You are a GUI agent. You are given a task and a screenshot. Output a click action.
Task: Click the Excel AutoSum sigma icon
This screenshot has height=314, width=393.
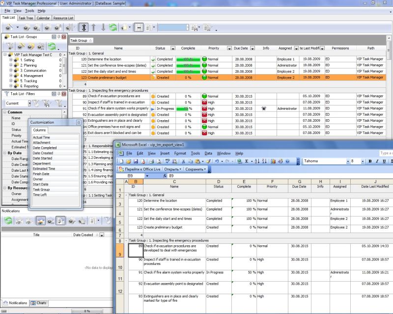(247, 161)
